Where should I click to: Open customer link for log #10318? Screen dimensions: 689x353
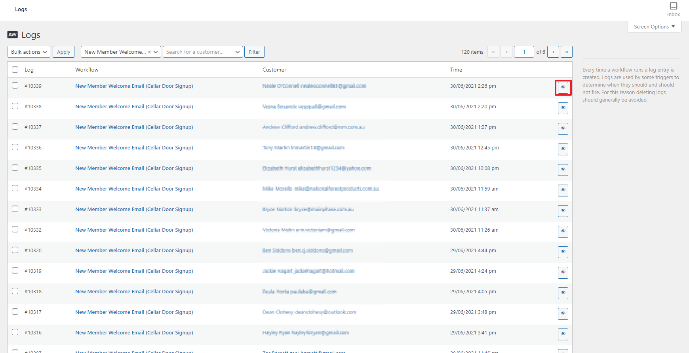[300, 291]
